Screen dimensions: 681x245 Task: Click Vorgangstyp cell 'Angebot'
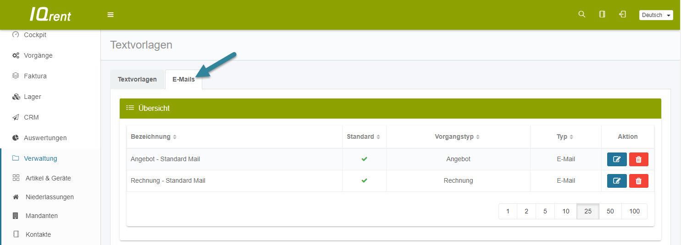(458, 159)
